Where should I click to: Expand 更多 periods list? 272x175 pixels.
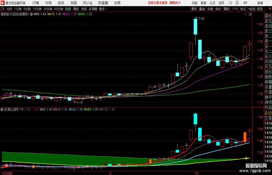click(x=103, y=9)
